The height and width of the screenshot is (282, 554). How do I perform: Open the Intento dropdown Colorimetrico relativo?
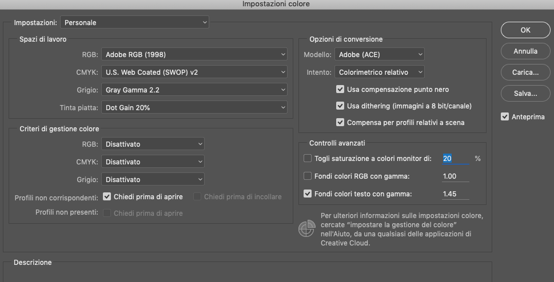pyautogui.click(x=380, y=72)
